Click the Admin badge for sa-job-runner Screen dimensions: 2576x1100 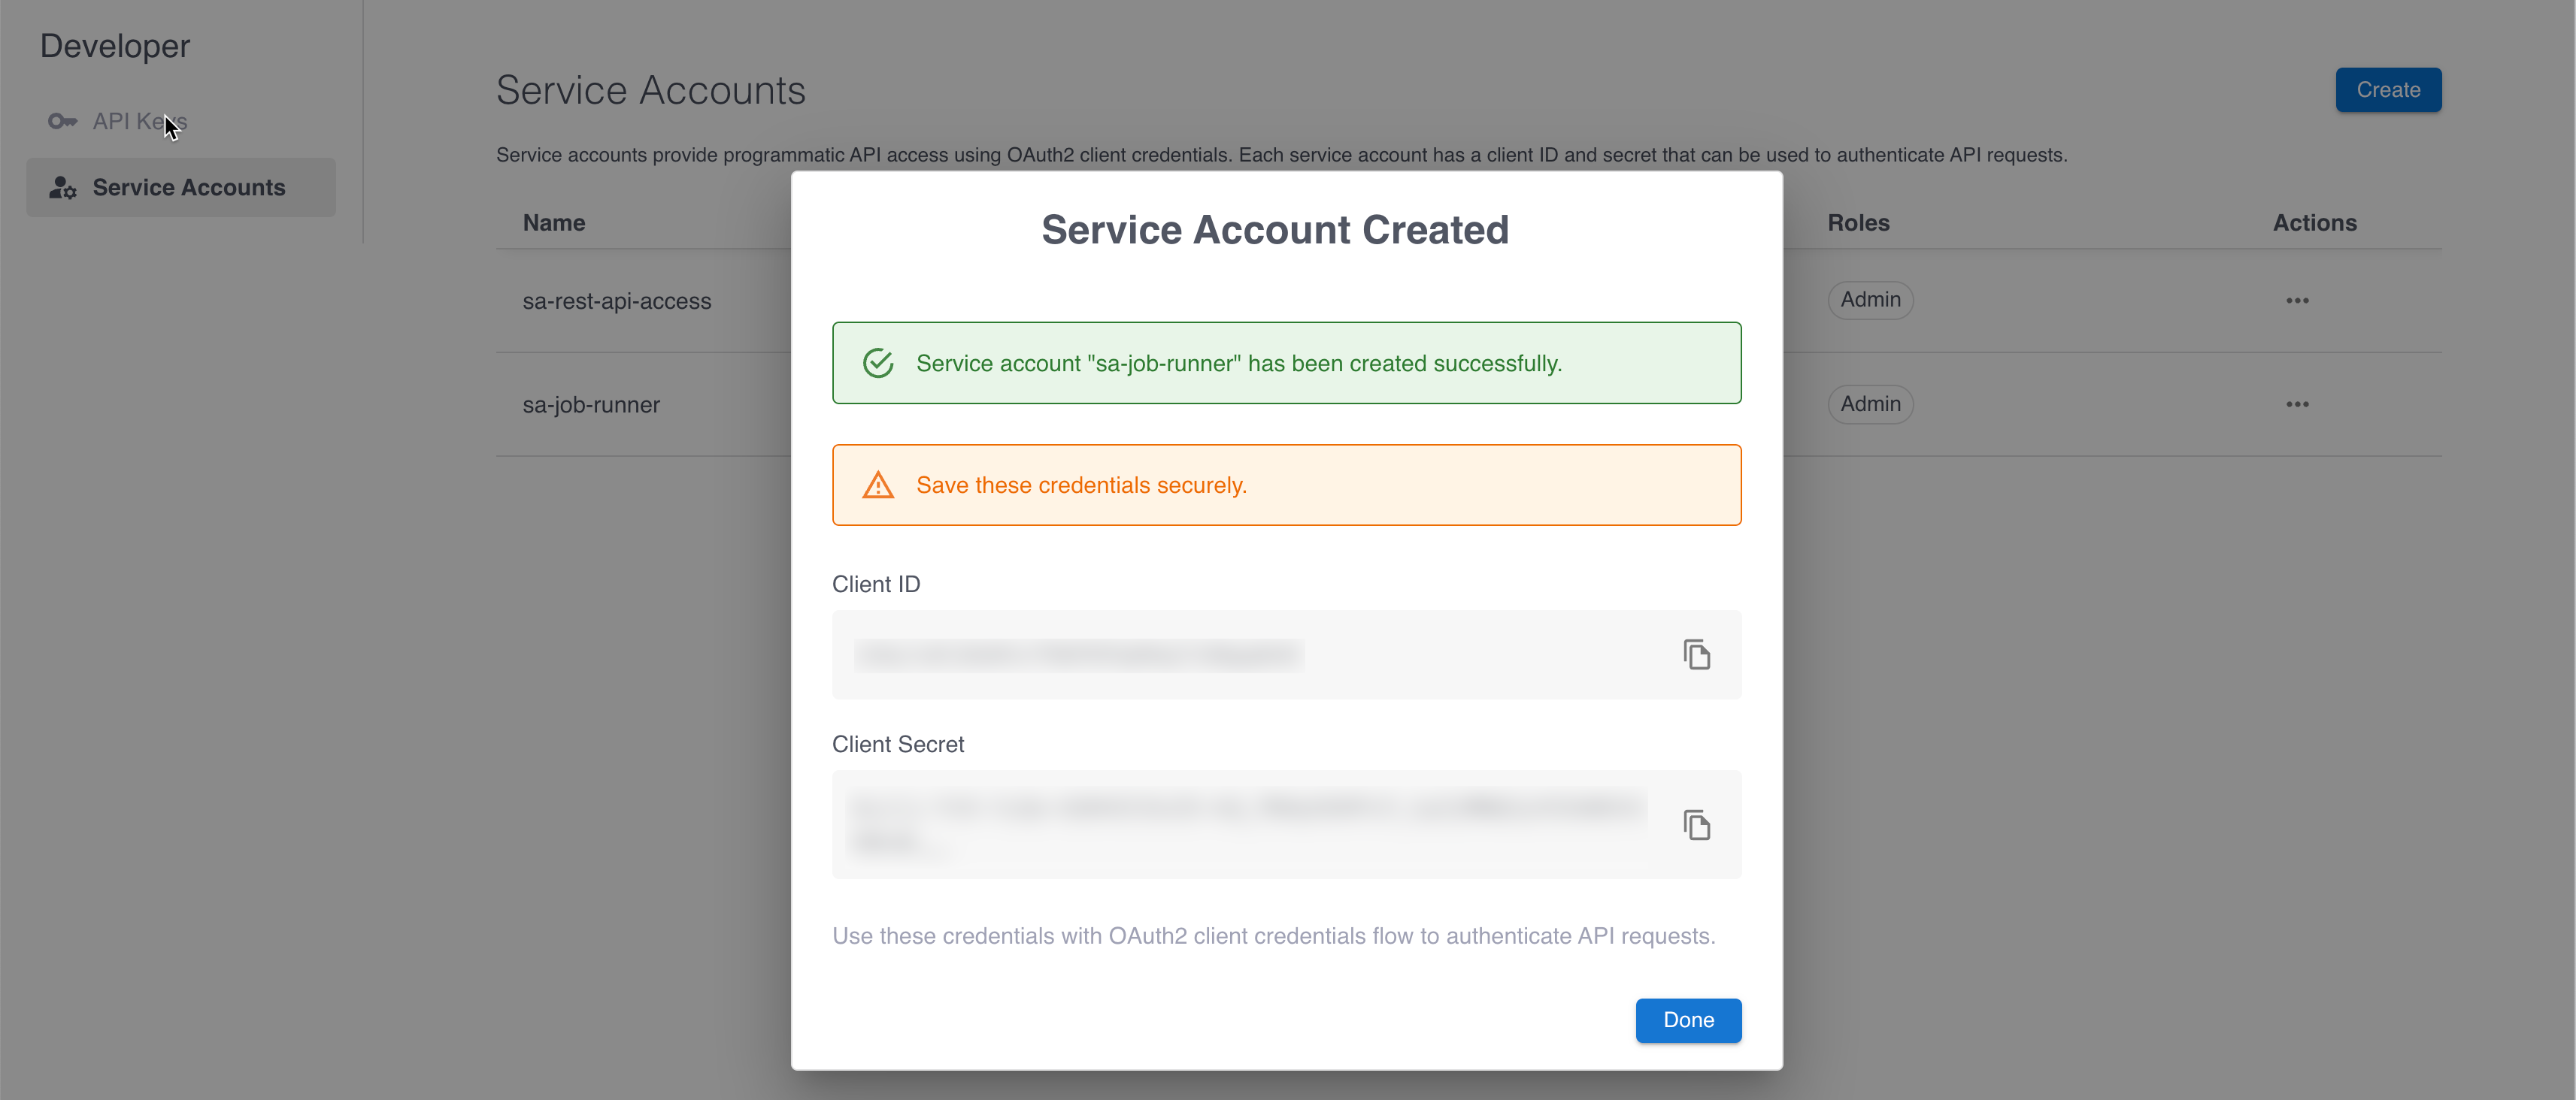pos(1870,403)
